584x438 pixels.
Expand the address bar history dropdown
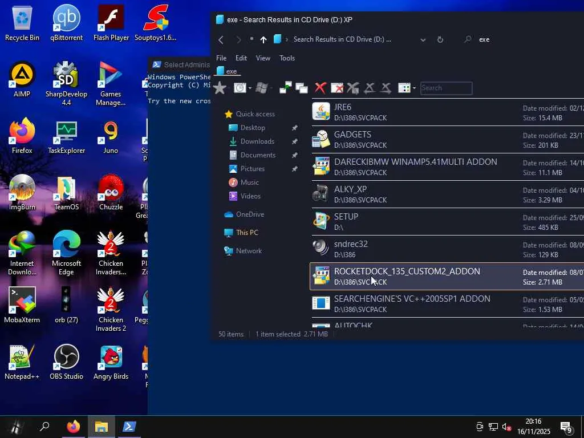click(423, 40)
